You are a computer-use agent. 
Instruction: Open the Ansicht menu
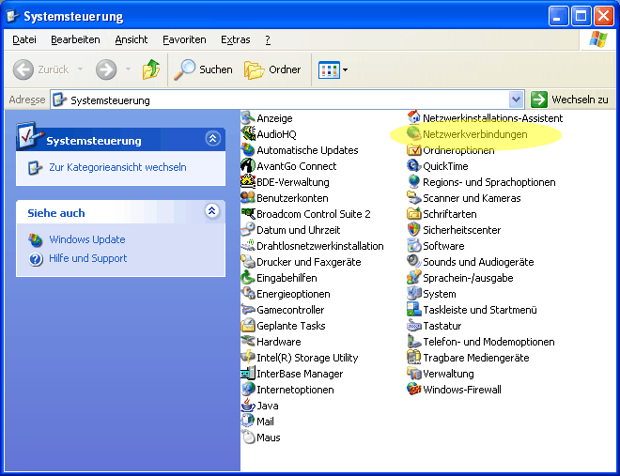point(131,39)
